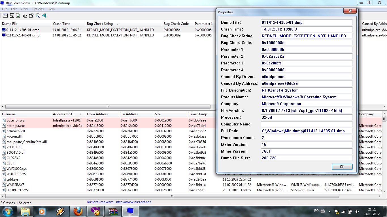Copy selected items using toolbar icon
Image resolution: width=387 pixels, height=217 pixels.
pos(25,16)
